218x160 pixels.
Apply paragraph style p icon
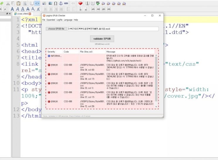5,9
